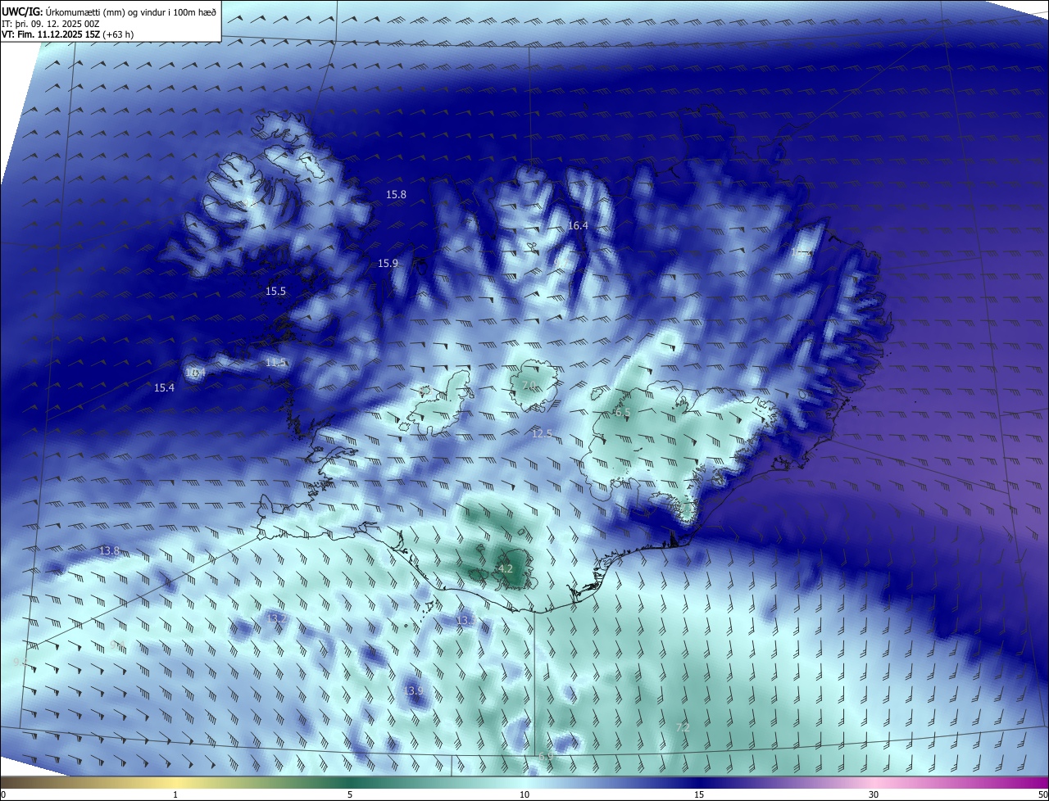1049x801 pixels.
Task: Click the 7.2 value in the southeast ocean
Action: point(683,727)
